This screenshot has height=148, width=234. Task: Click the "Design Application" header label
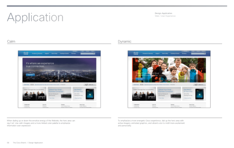tap(163, 13)
